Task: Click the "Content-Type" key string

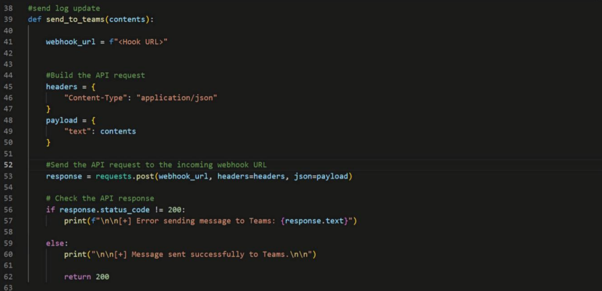Action: click(96, 97)
